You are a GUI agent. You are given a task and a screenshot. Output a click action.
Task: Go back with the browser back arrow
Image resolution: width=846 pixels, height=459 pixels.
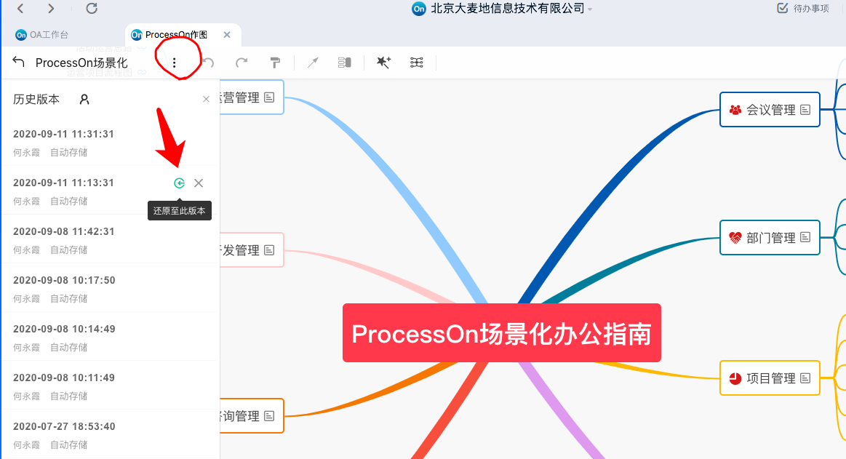(x=20, y=8)
